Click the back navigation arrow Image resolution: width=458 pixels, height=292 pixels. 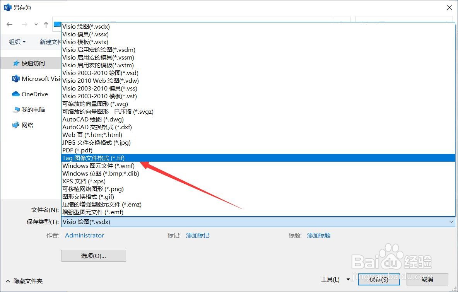point(10,24)
